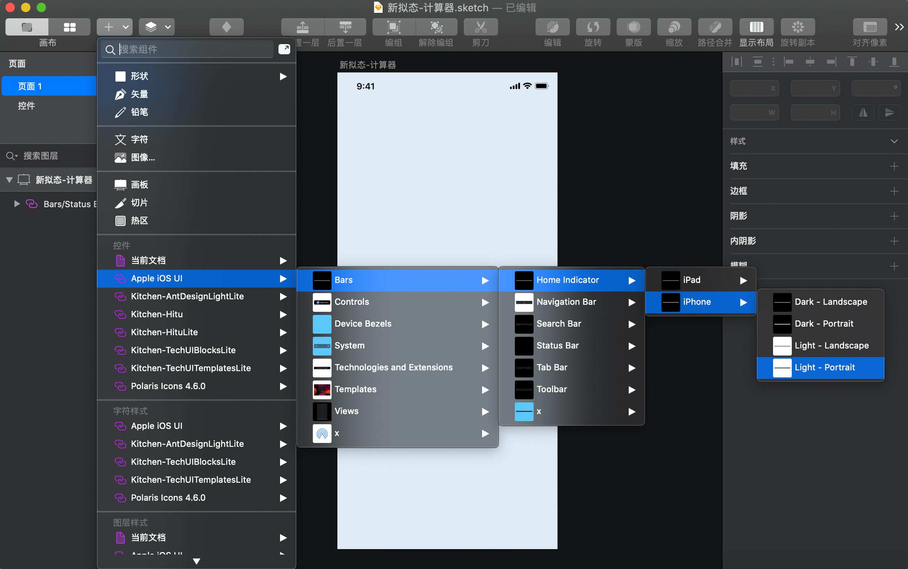Screen dimensions: 908x569
Task: Select the 控件 page
Action: tap(49, 105)
